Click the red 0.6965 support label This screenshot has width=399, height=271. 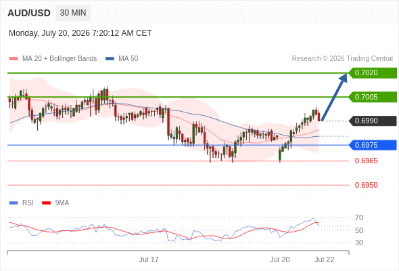tap(366, 161)
